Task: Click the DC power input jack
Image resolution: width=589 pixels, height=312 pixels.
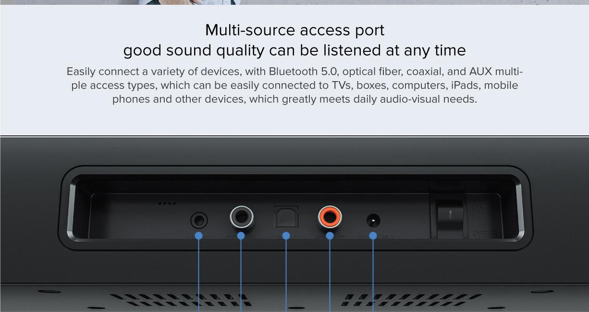Action: (373, 221)
